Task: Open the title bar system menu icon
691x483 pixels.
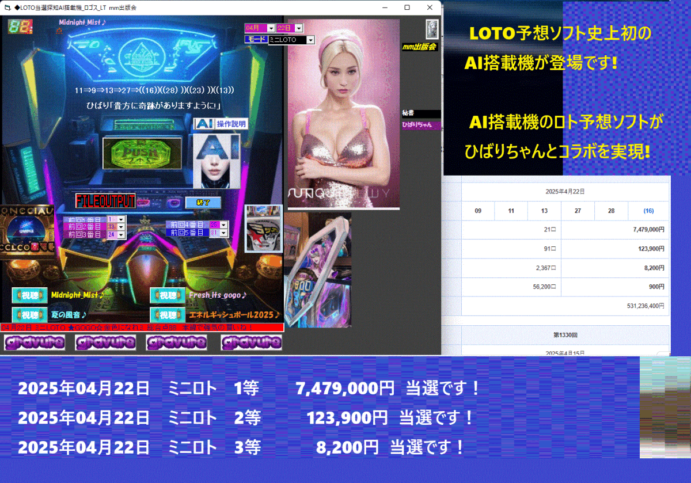Action: pos(6,7)
